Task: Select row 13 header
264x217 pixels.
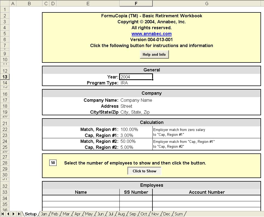Action: coord(5,77)
